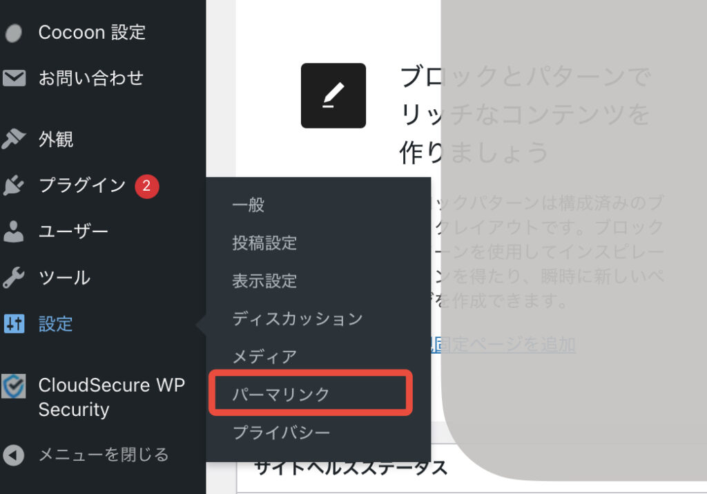
Task: Select メディア submenu entry
Action: pyautogui.click(x=264, y=357)
